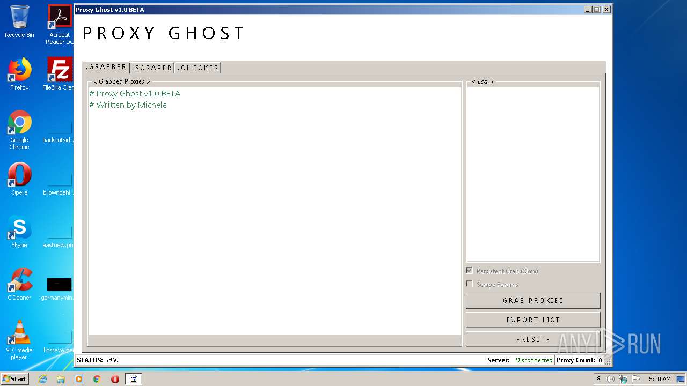Switch to the .CHECKER tab

pos(198,68)
